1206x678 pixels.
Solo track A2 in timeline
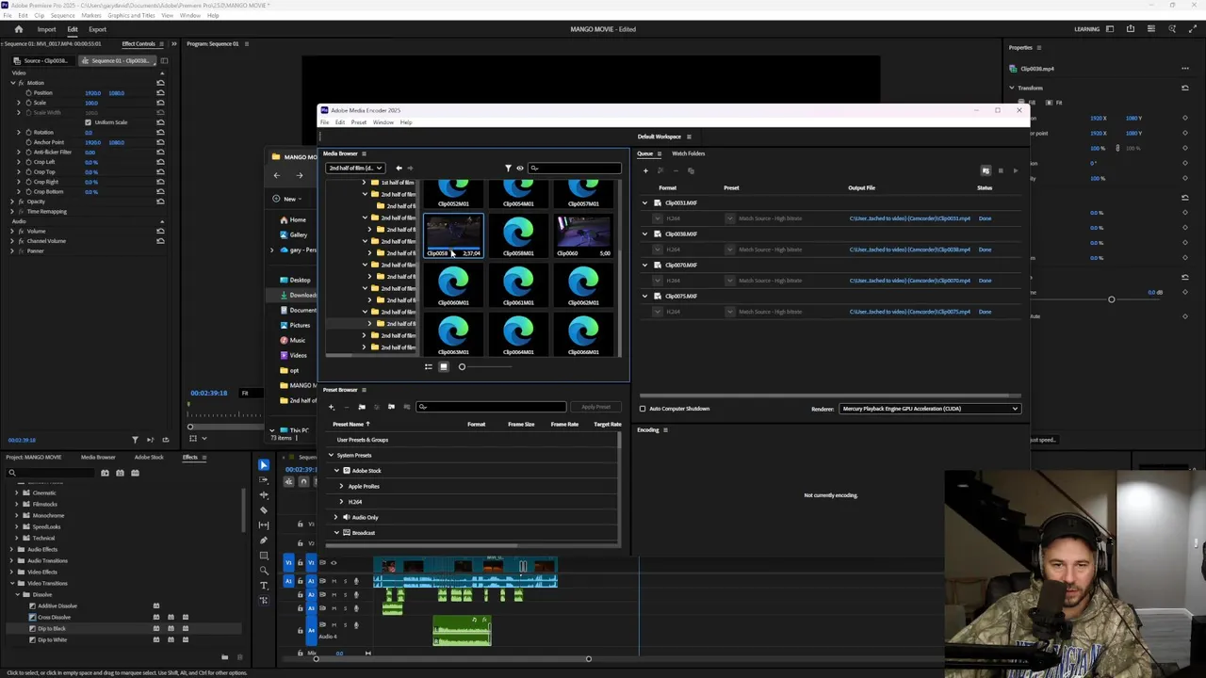pyautogui.click(x=344, y=594)
